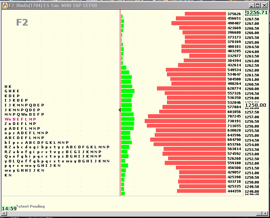Click volume value 730191
The image size is (270, 218).
point(234,121)
